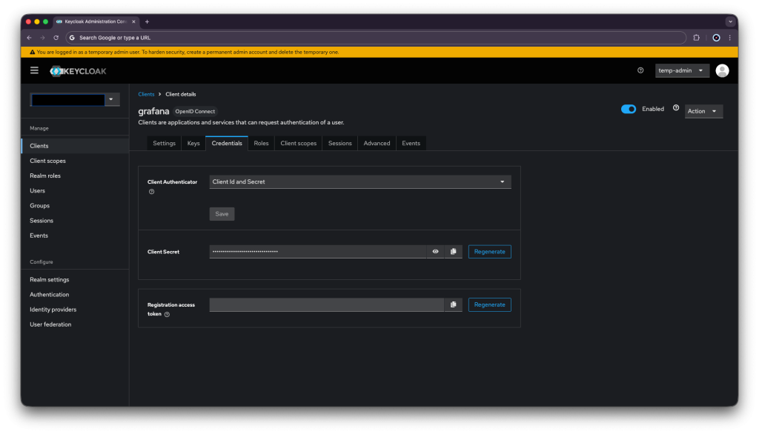The height and width of the screenshot is (434, 759).
Task: Expand the Client Authenticator dropdown
Action: coord(360,181)
